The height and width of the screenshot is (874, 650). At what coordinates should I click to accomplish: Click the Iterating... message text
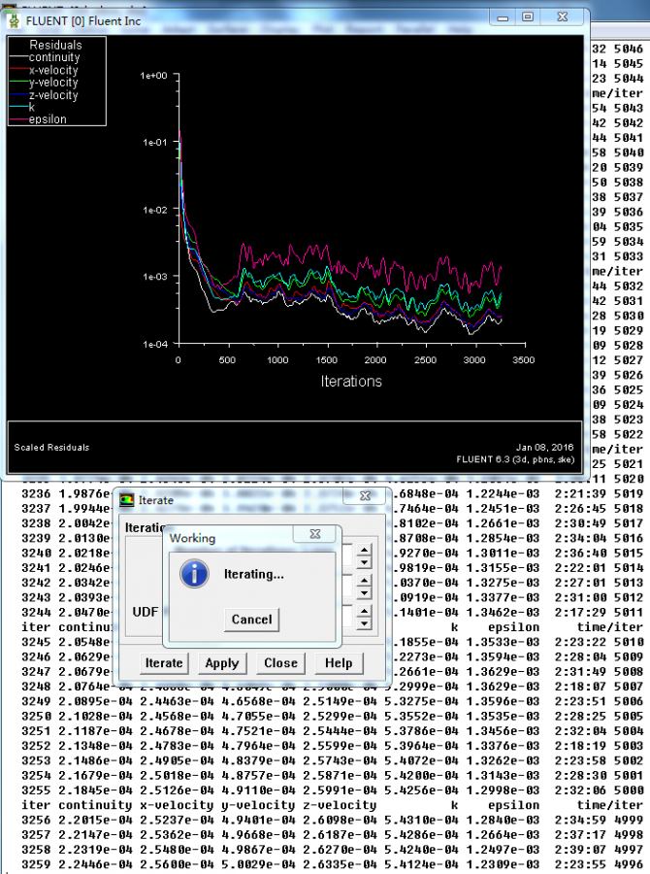point(254,574)
